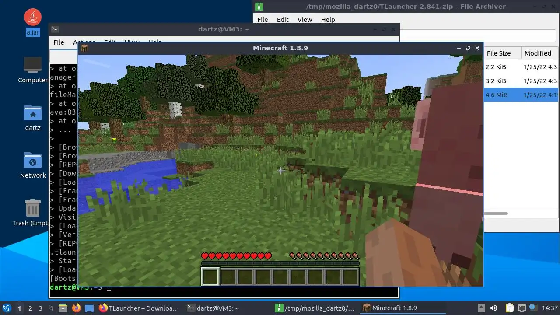Minimize the Minecraft 1.8.9 window
560x315 pixels.
tap(458, 48)
